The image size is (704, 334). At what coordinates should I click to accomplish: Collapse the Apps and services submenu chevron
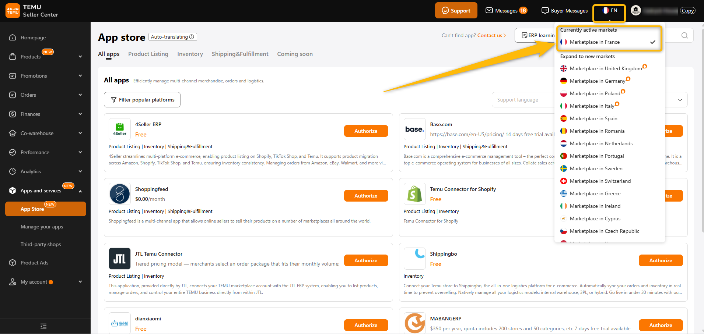pyautogui.click(x=80, y=191)
